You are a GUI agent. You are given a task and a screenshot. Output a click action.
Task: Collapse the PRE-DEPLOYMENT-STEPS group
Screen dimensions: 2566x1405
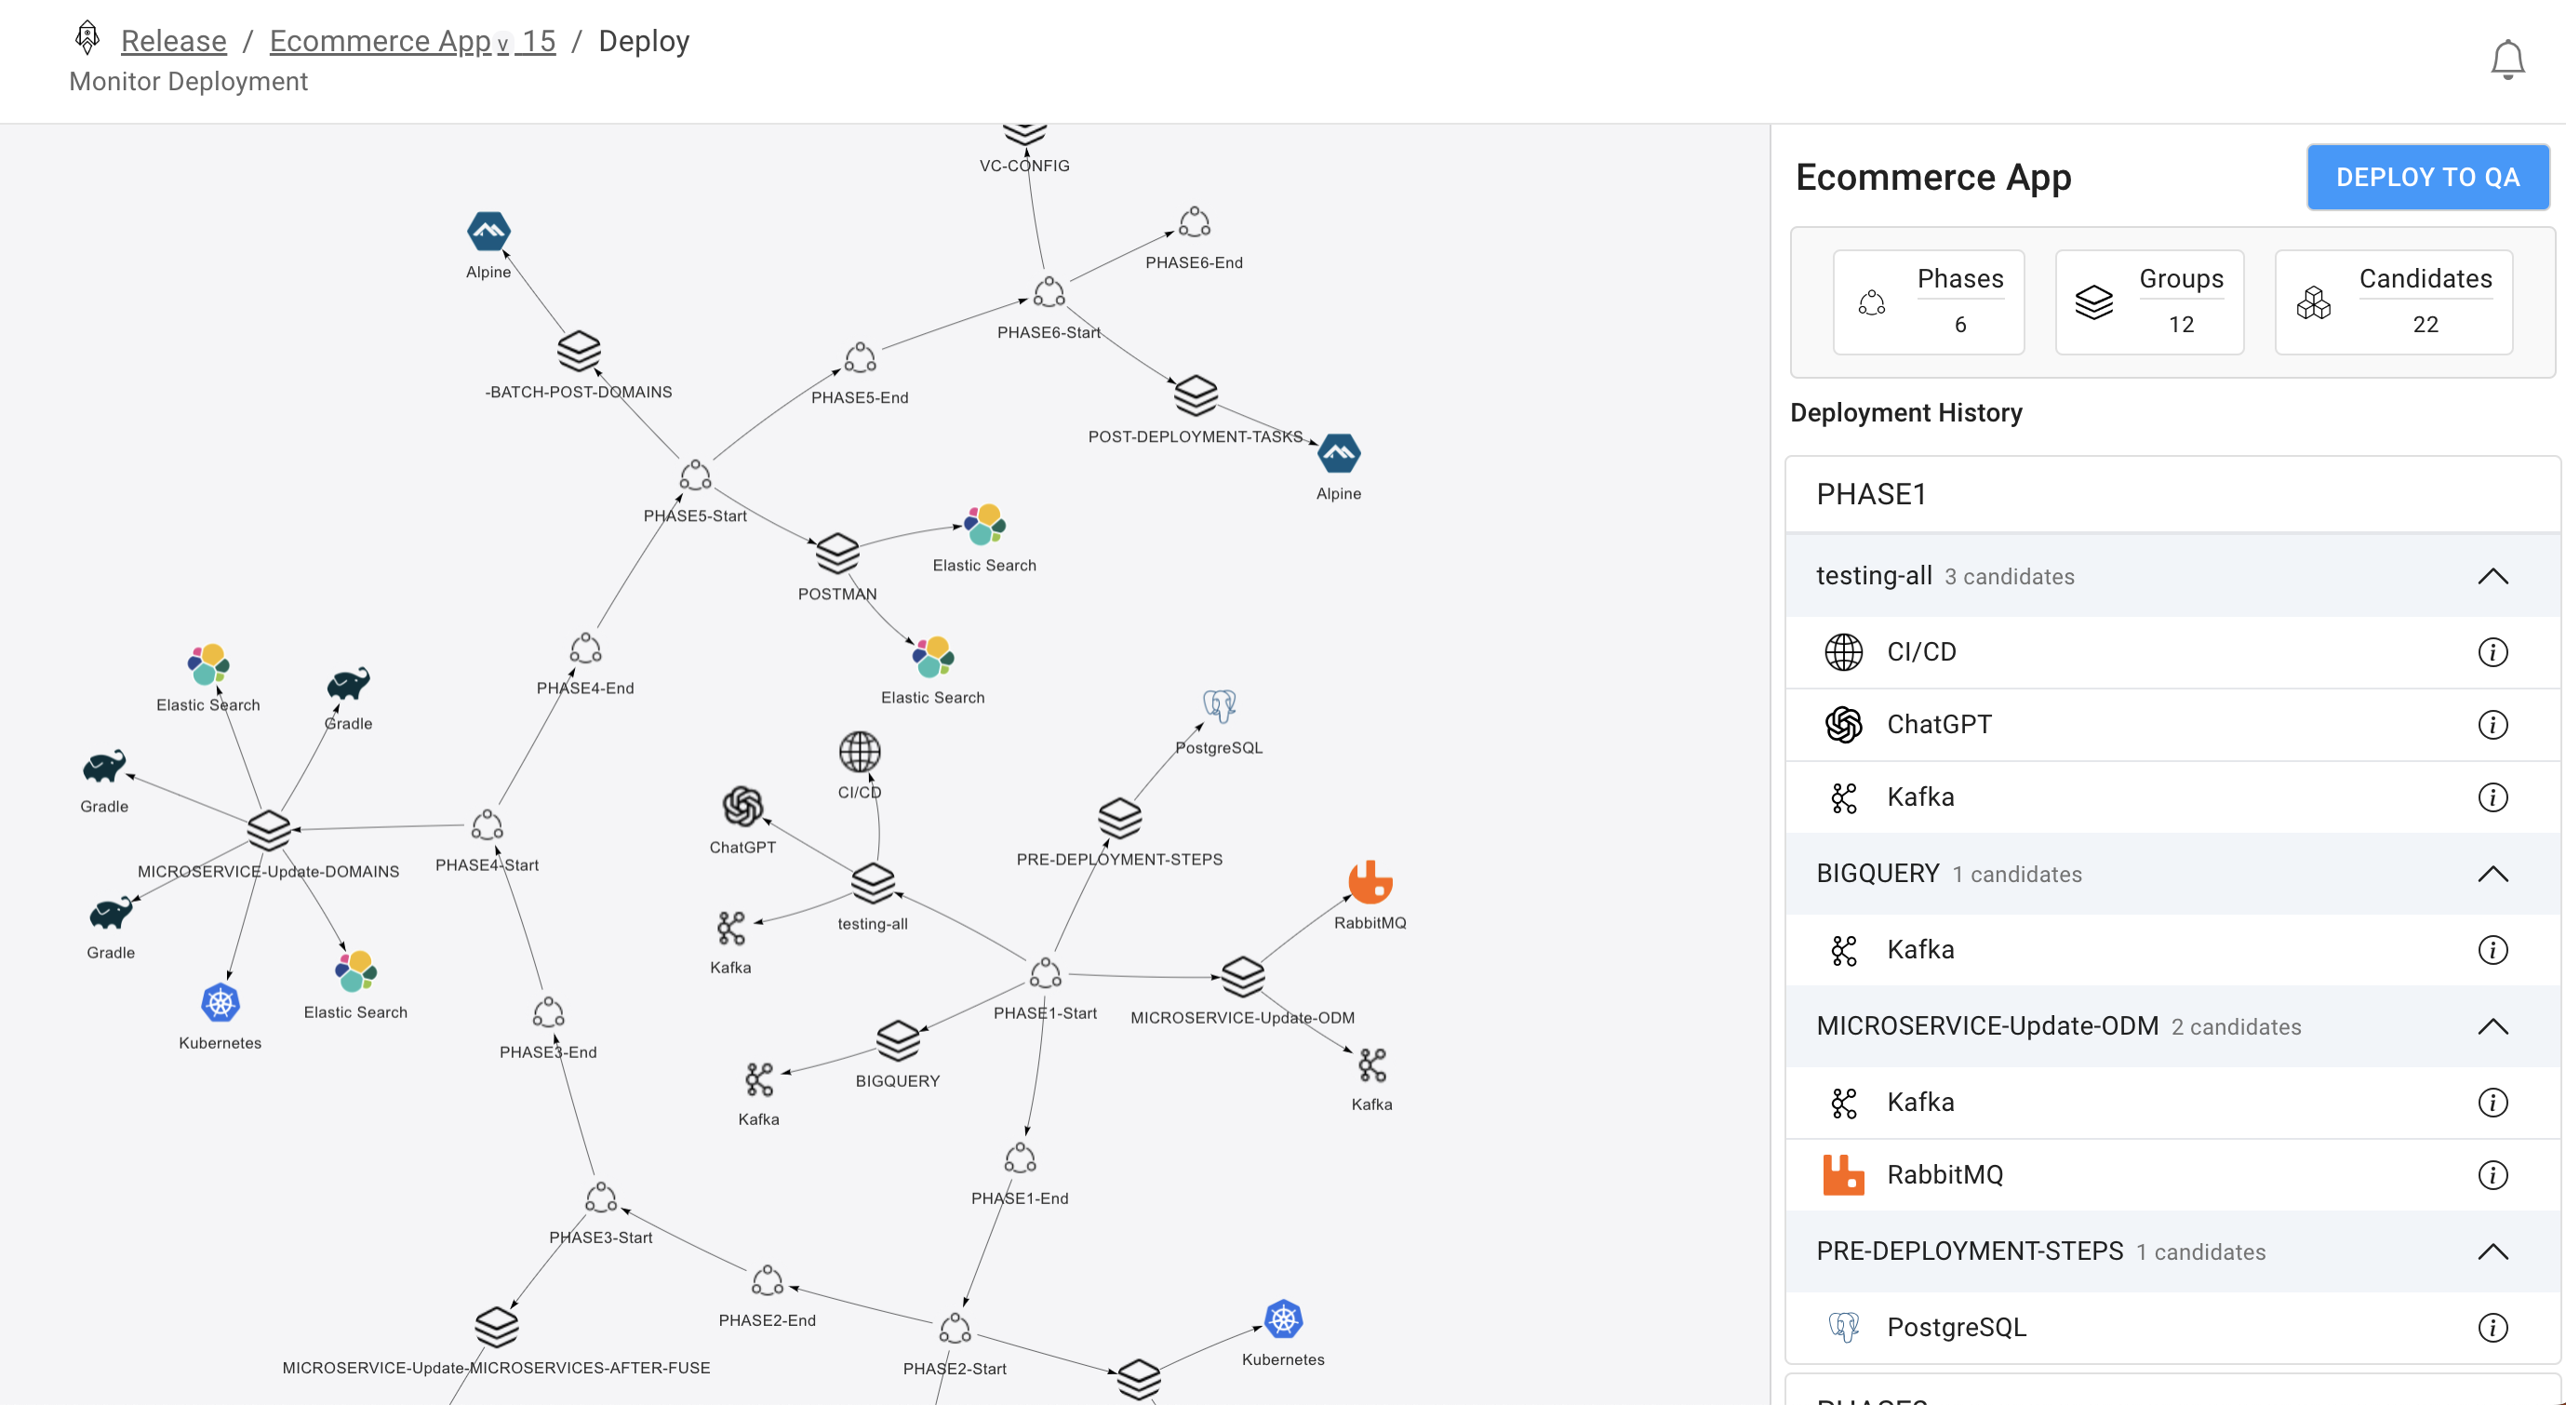(2492, 1251)
